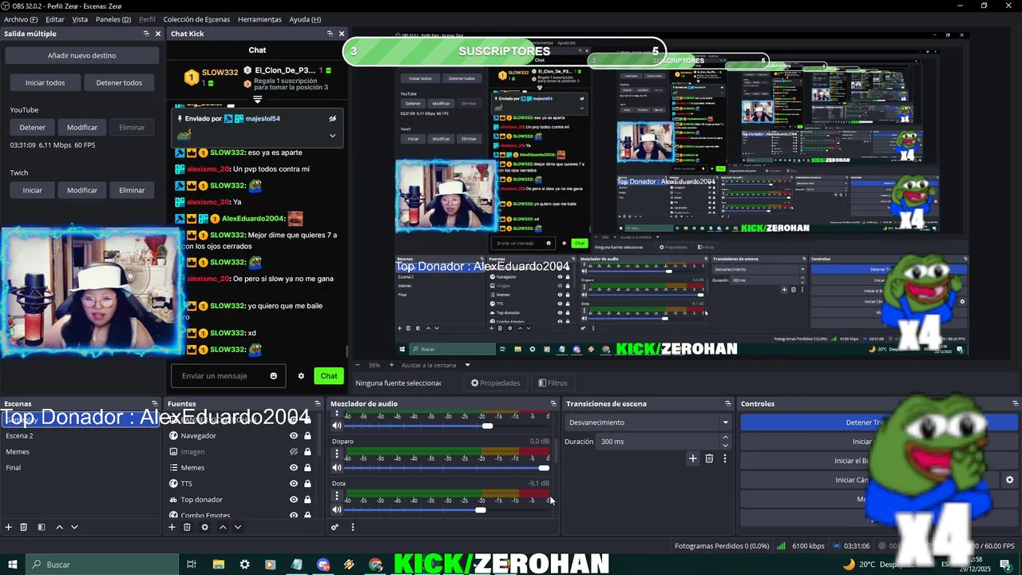1022x575 pixels.
Task: Move source down in Fuentes list
Action: (238, 527)
